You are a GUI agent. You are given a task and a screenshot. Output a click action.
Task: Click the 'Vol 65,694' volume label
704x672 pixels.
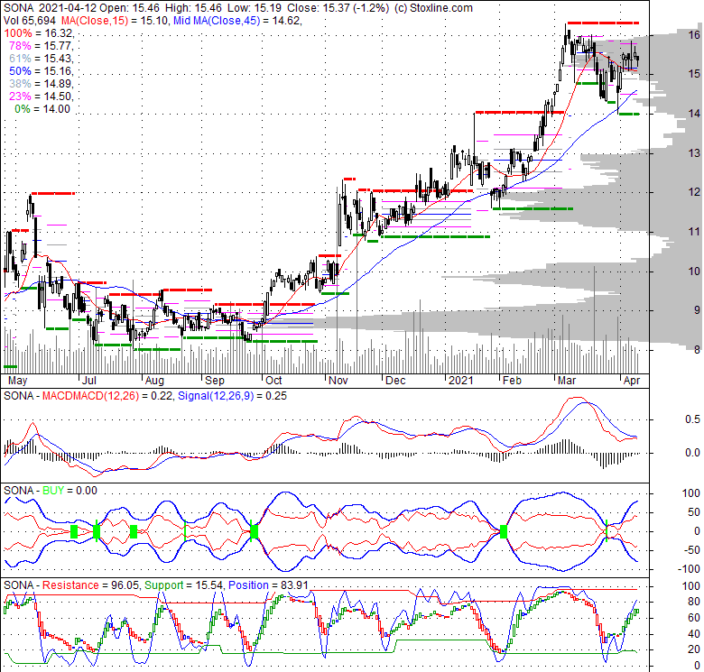click(30, 20)
